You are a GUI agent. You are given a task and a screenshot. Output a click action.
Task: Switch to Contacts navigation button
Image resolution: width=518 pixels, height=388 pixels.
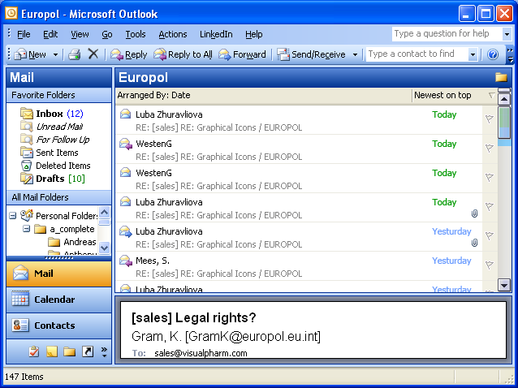58,325
